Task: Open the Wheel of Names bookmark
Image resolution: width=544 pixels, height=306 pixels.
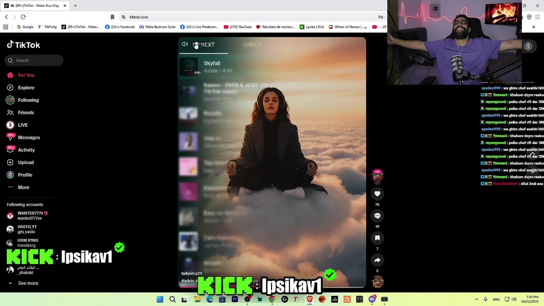Action: click(348, 27)
